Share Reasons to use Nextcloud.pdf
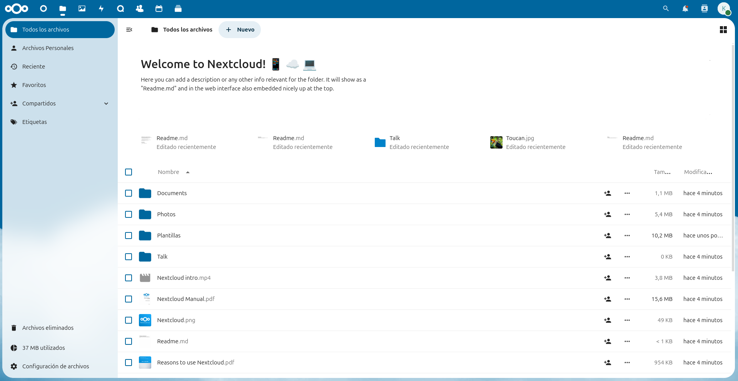 (x=608, y=363)
